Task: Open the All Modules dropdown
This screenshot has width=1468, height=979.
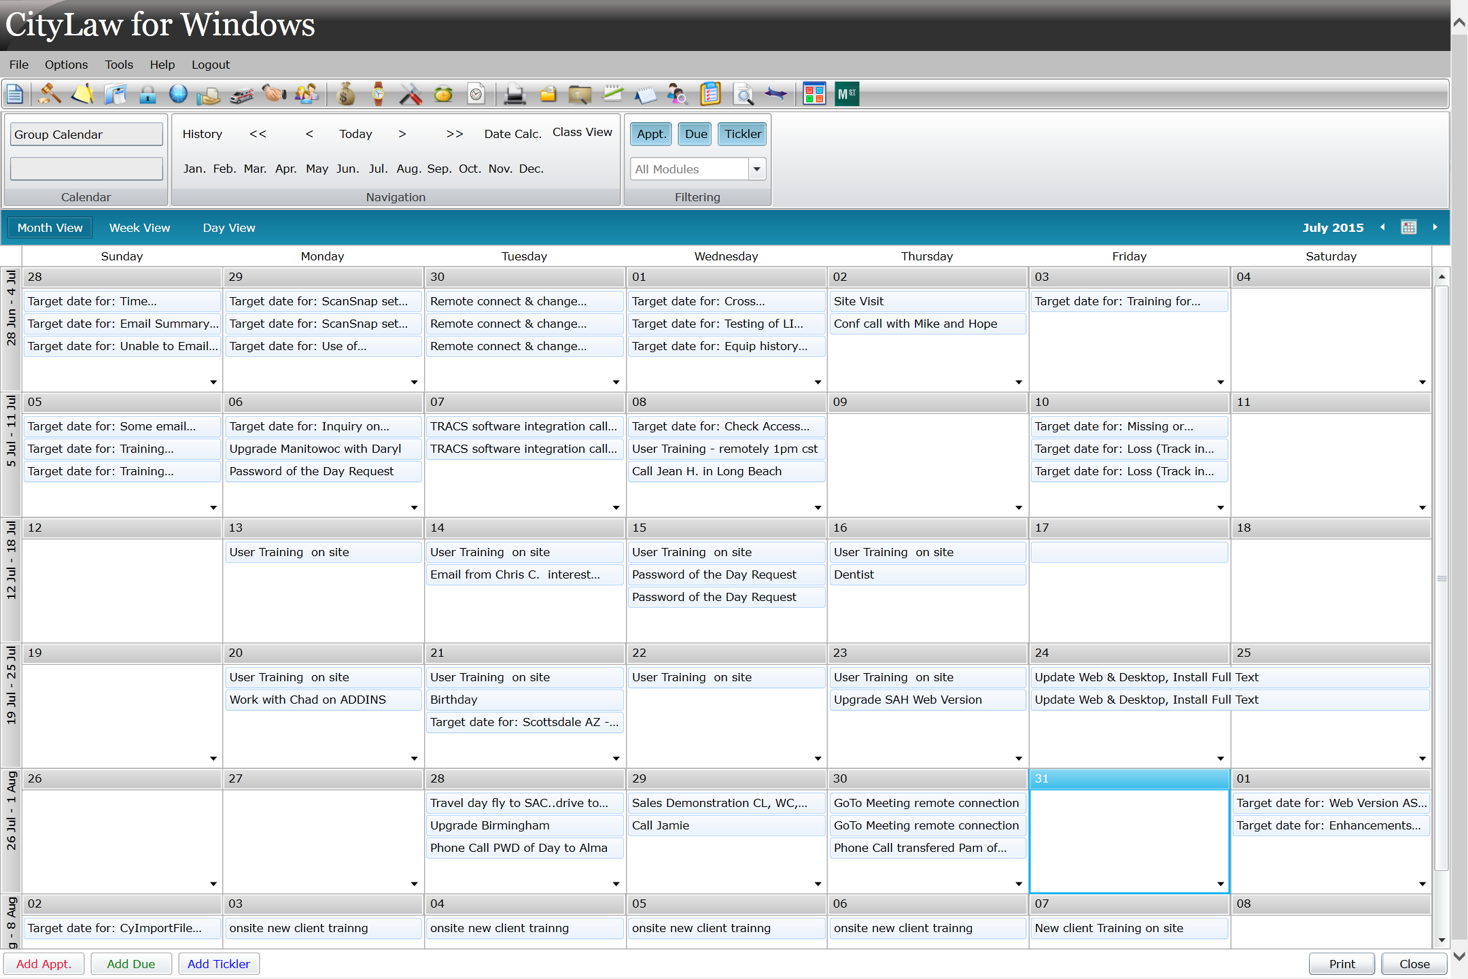Action: tap(756, 169)
